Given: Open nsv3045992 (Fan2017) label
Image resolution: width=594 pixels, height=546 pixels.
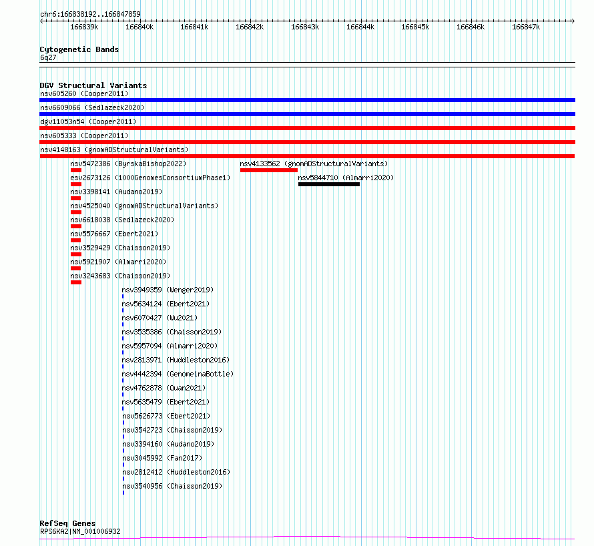Looking at the screenshot, I should [162, 458].
